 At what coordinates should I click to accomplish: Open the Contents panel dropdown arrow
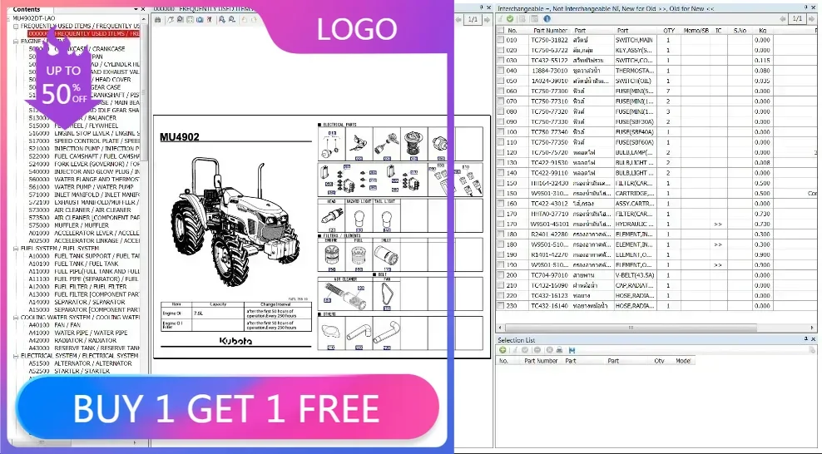(x=136, y=9)
